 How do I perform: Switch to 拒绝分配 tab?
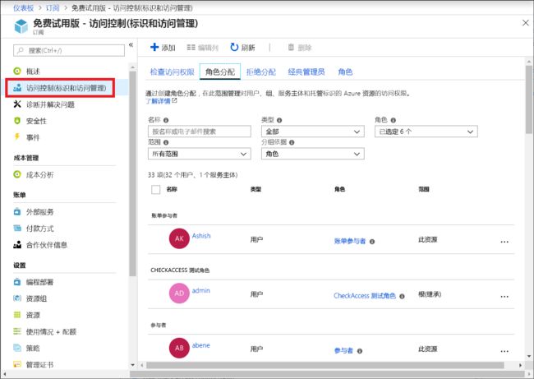tap(261, 72)
